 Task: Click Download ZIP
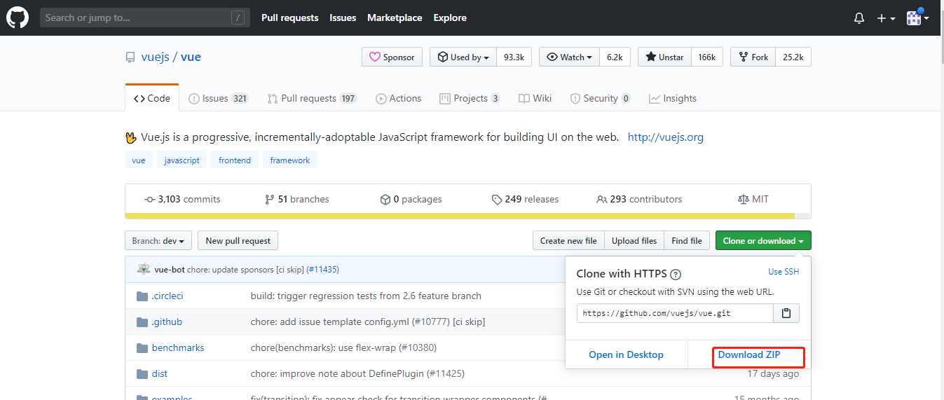coord(748,354)
